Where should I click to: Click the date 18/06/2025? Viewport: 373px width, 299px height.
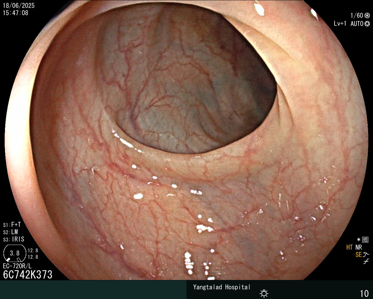19,6
